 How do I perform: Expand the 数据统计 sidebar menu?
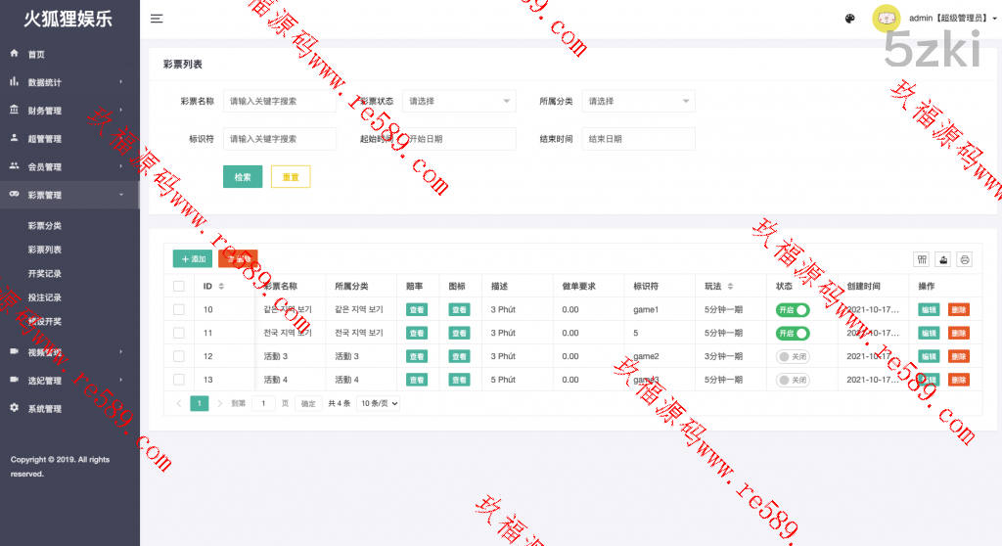68,83
